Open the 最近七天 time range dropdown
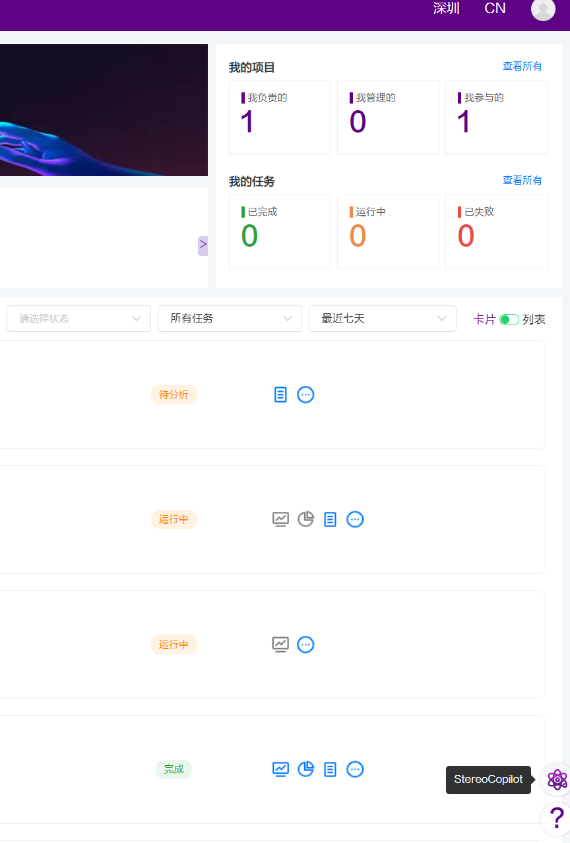The image size is (570, 843). click(382, 319)
